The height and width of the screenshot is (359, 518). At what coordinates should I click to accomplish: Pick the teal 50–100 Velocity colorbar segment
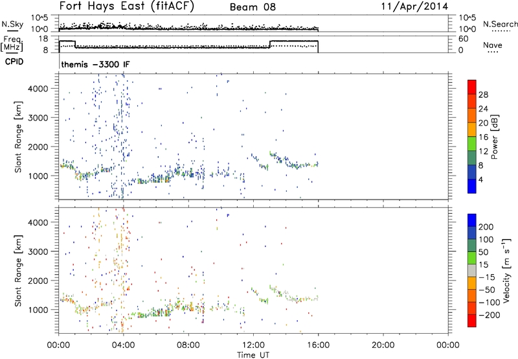click(x=472, y=246)
